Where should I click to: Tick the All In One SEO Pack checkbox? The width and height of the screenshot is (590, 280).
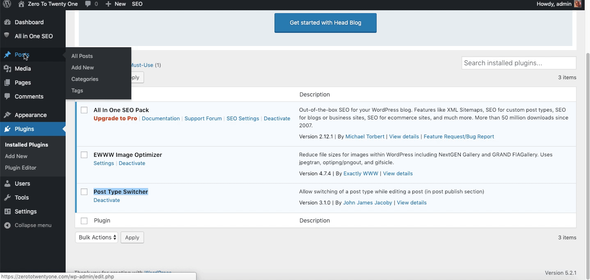[x=84, y=110]
